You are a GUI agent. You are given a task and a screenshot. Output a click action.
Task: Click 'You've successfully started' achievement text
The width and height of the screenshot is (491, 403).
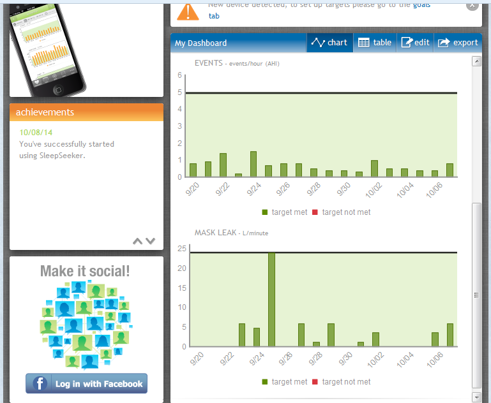point(66,144)
